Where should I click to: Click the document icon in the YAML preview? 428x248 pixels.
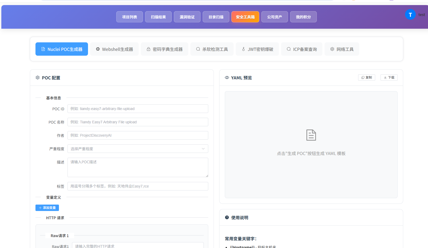pos(311,135)
